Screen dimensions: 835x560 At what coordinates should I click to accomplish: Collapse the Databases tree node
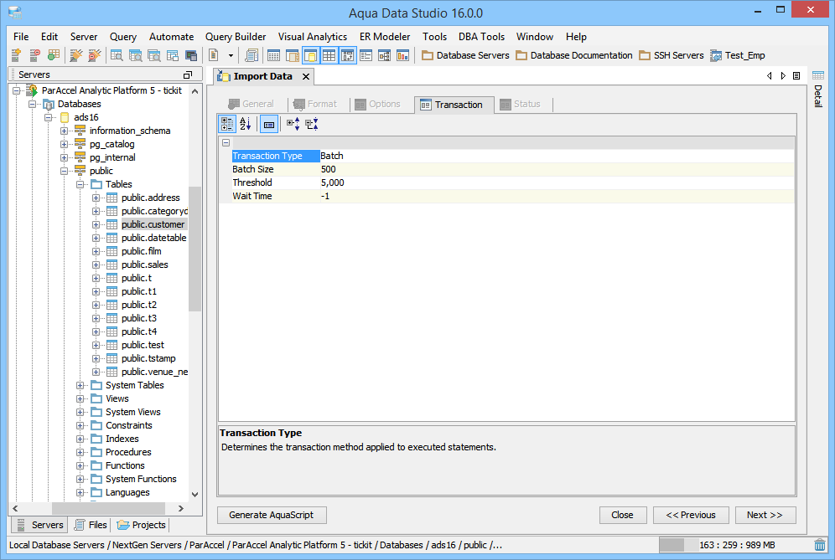click(33, 104)
